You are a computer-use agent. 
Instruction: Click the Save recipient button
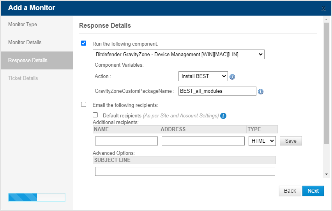[x=291, y=141]
